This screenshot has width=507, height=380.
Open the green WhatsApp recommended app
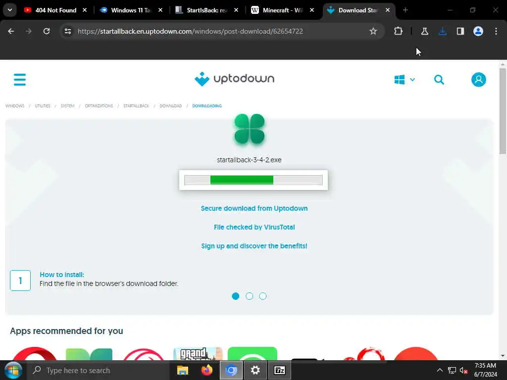[252, 353]
